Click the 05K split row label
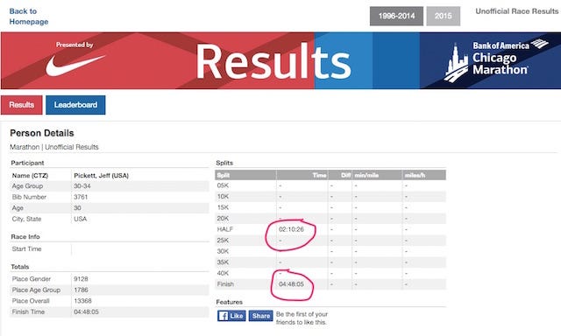Viewport: 561px width, 336px height. (x=223, y=185)
